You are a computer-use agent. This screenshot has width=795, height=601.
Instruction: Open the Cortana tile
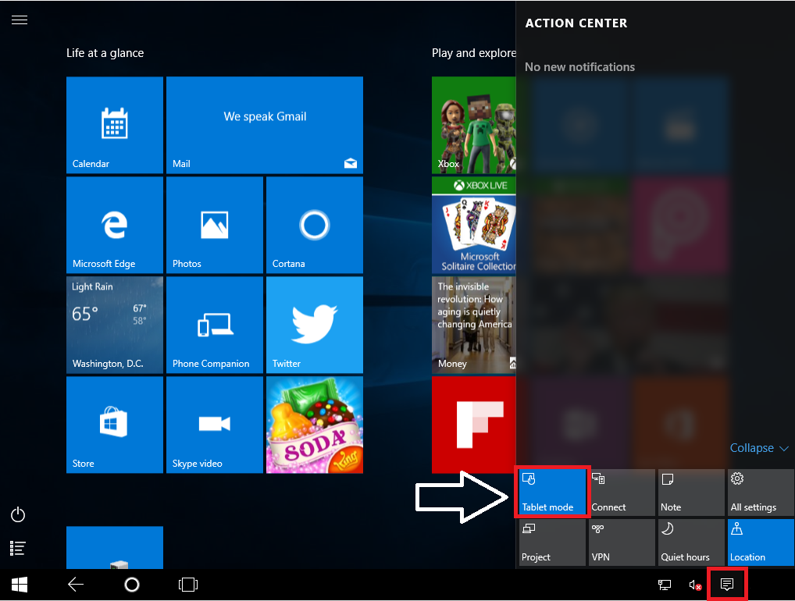click(x=315, y=225)
